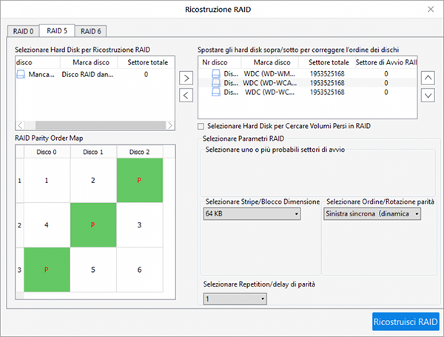Click the Disco 2 column header in parity map
The image size is (444, 337).
[x=140, y=152]
